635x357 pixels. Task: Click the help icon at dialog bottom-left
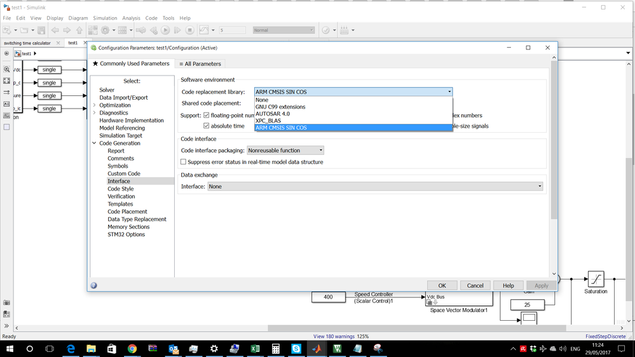(93, 285)
